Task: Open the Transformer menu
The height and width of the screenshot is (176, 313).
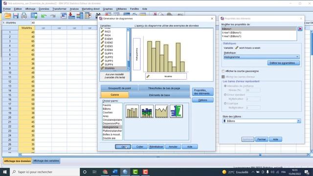Action: click(x=59, y=9)
